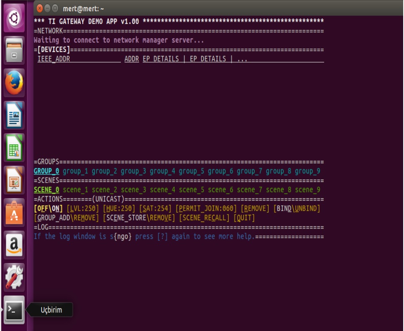Maximize the mert@mert terminal window
The height and width of the screenshot is (331, 404).
[x=55, y=8]
